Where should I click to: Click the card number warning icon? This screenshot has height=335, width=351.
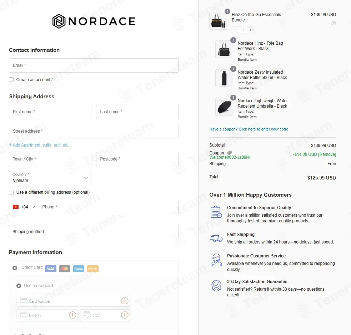(125, 301)
